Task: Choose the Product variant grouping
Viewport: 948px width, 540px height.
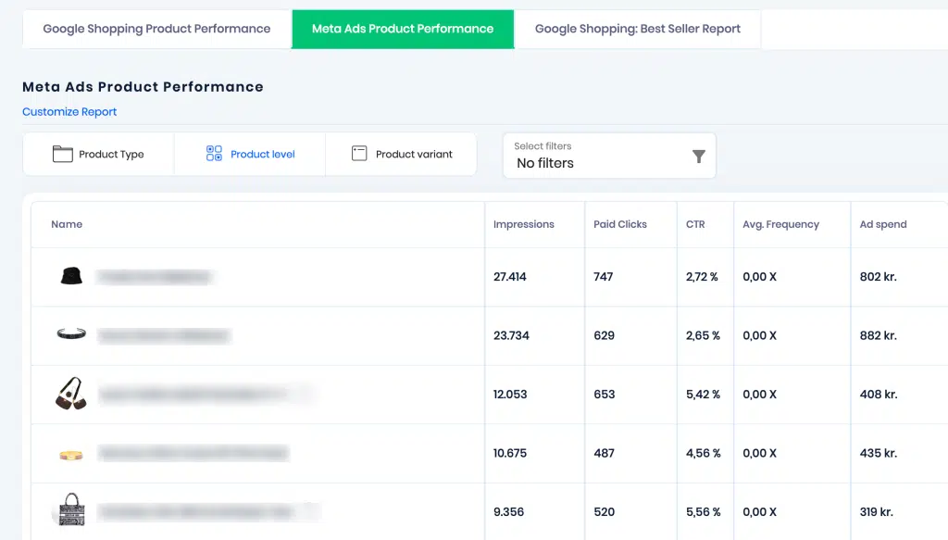Action: pyautogui.click(x=401, y=154)
